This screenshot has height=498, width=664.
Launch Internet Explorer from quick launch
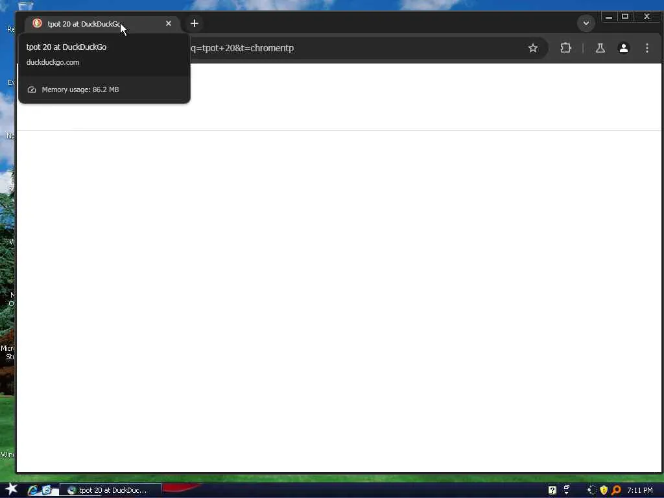click(32, 490)
